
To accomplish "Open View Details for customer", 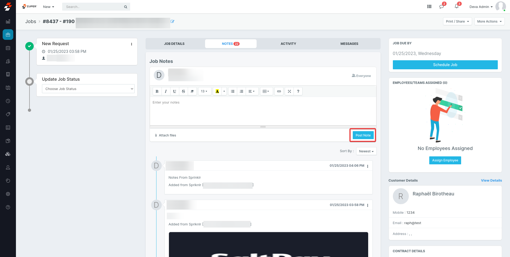I will 491,181.
